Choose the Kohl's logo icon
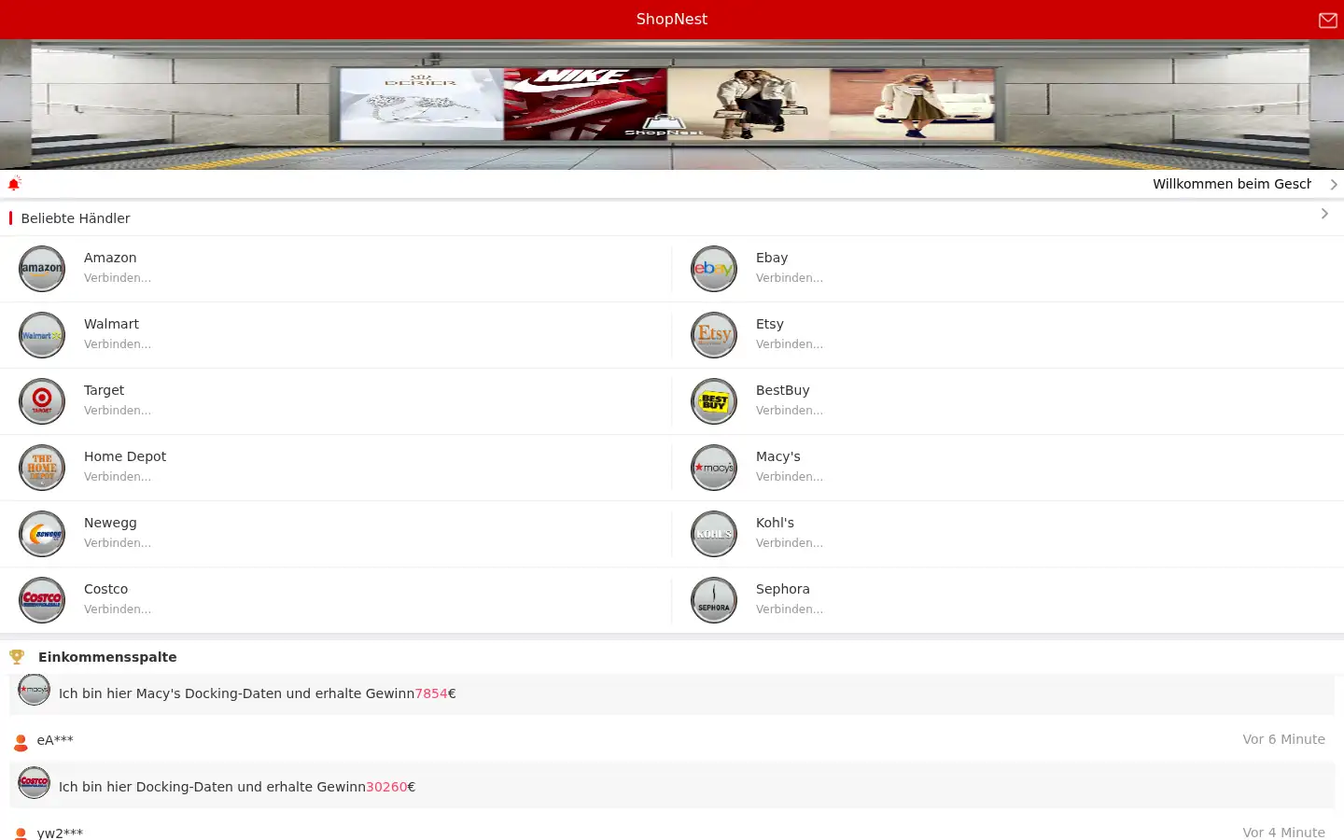 coord(714,534)
